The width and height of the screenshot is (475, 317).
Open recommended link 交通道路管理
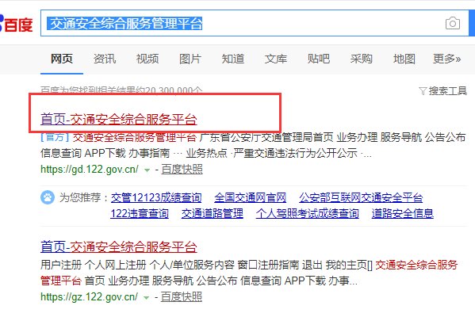213,213
